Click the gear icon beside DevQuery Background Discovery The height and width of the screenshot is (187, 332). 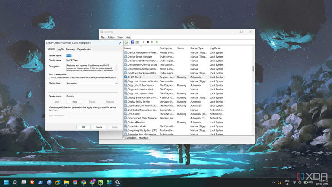click(x=126, y=73)
